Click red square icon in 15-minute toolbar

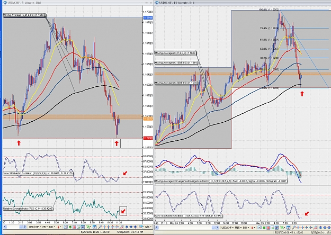tap(269, 228)
